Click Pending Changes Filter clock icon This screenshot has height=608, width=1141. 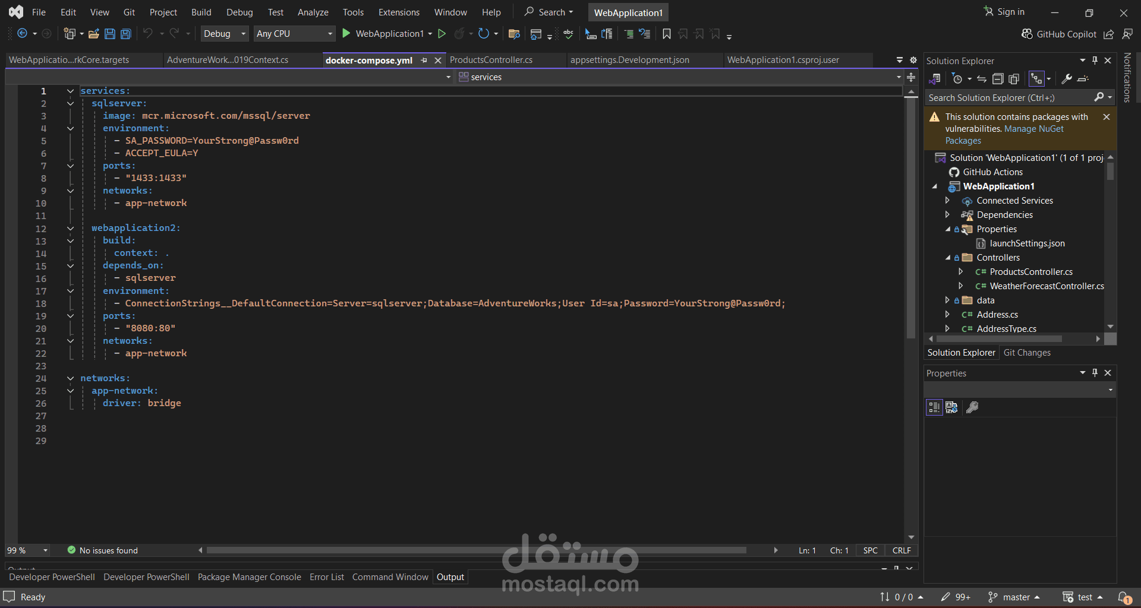957,79
